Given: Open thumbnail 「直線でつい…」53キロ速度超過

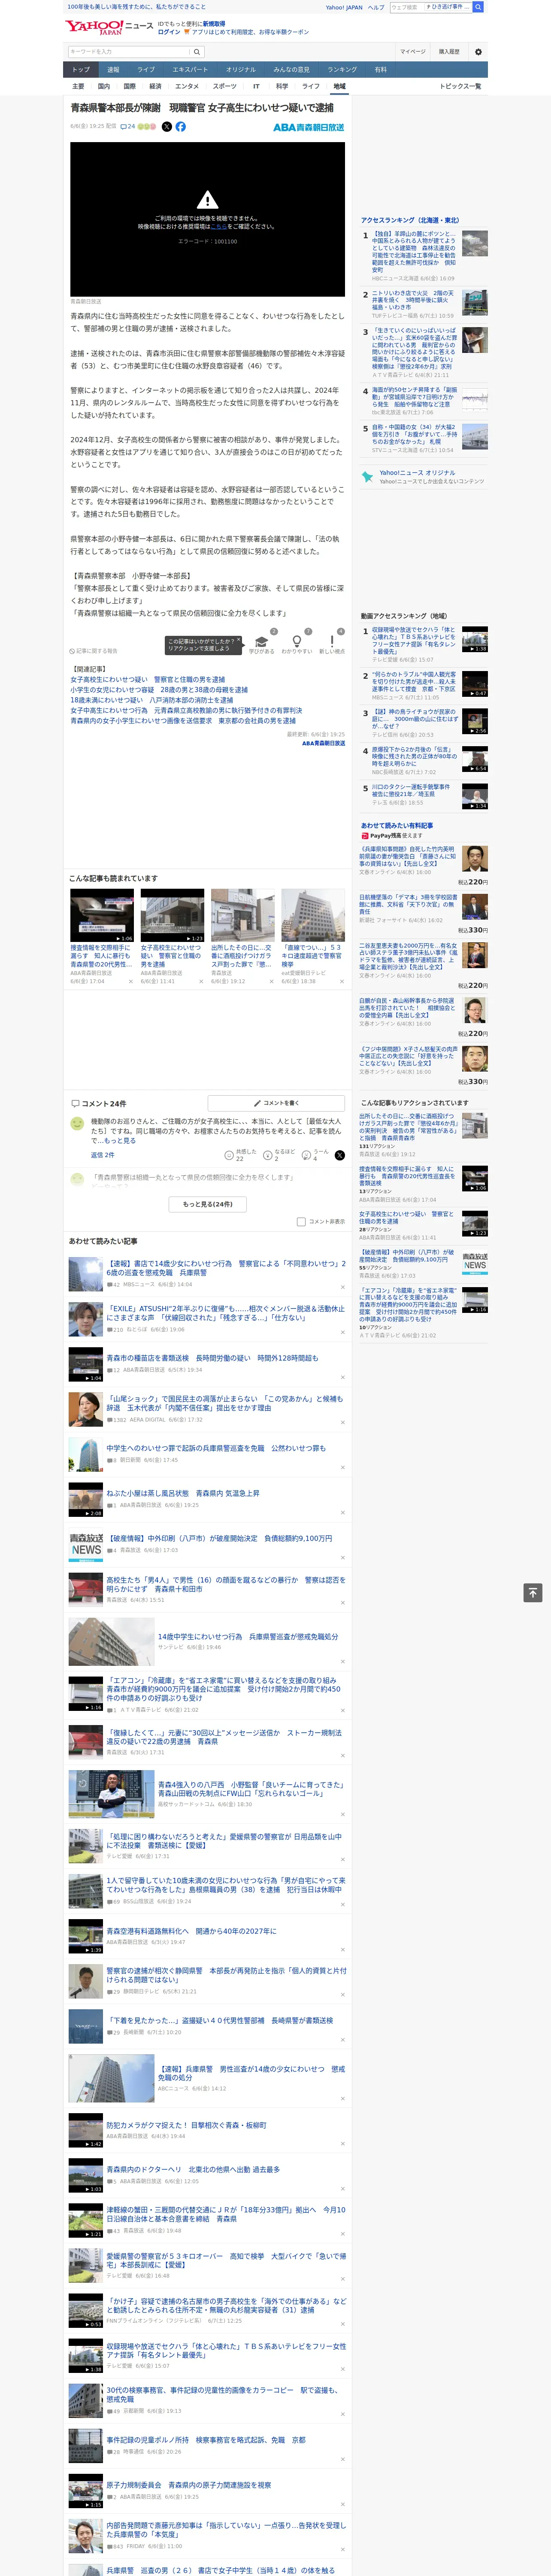Looking at the screenshot, I should (x=312, y=914).
